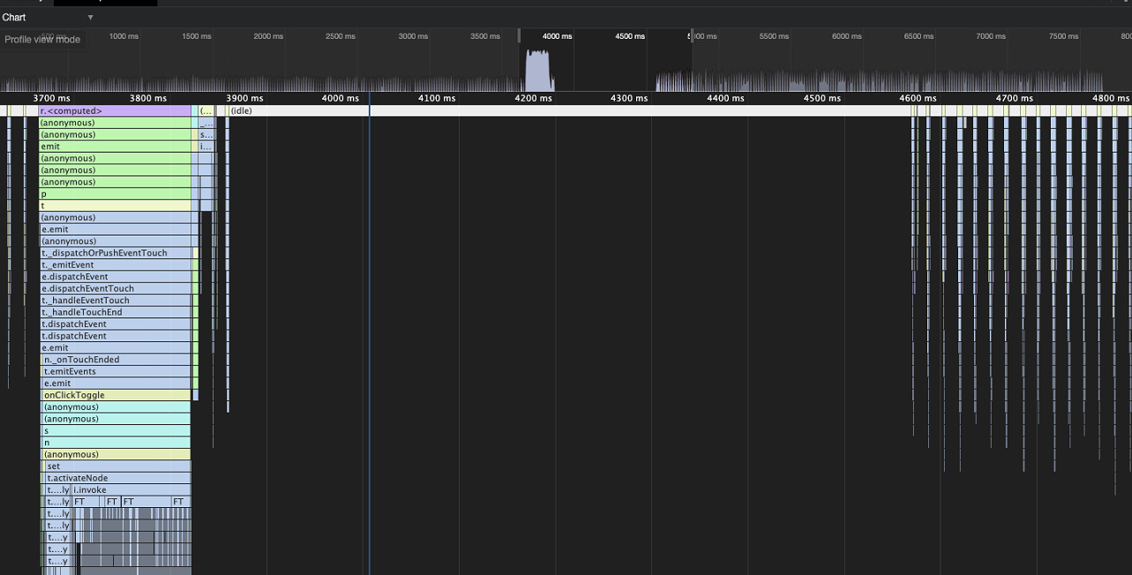Click the cyan n function bar
Screen dimensions: 1132x575
click(x=116, y=443)
